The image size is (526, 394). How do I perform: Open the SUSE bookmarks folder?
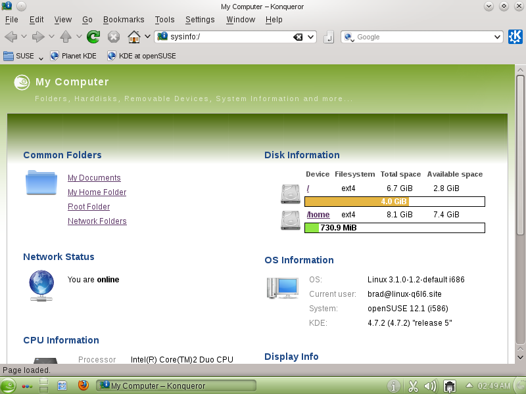point(19,56)
